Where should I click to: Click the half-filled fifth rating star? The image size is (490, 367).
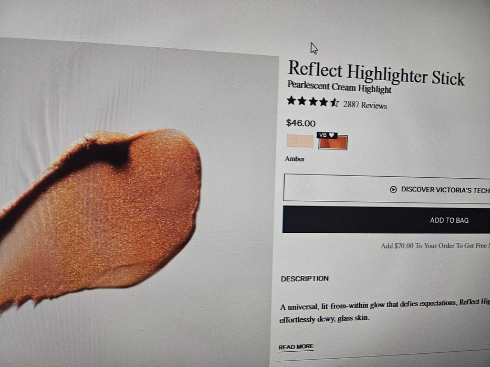point(335,102)
